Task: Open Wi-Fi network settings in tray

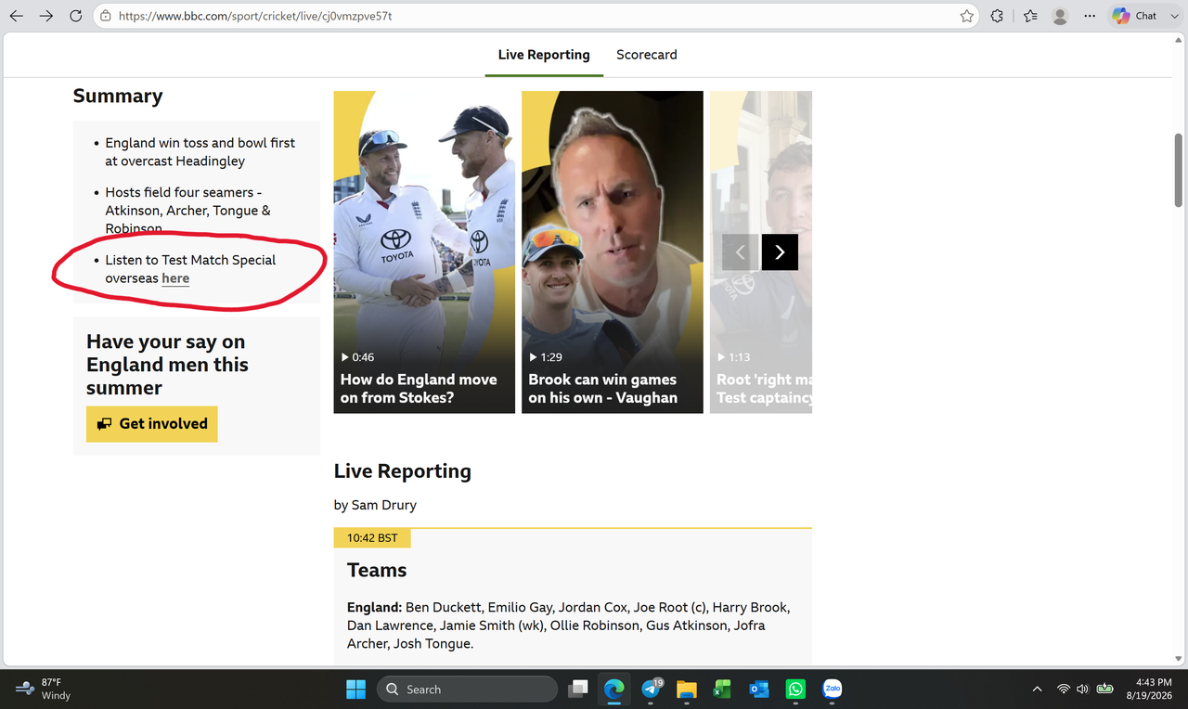Action: (x=1064, y=689)
